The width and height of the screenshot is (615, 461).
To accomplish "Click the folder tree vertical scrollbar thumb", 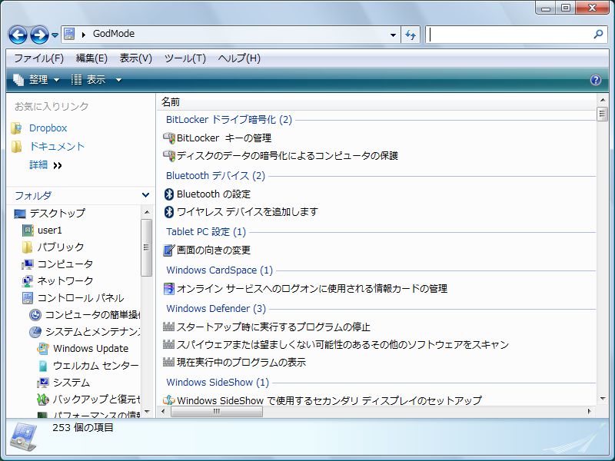I will point(146,247).
